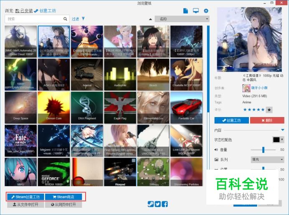Click the black status bar color swatch
289x215 pixels.
(x=276, y=140)
